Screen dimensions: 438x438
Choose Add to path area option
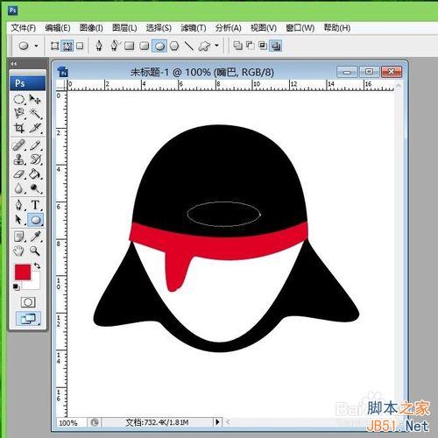pyautogui.click(x=237, y=46)
